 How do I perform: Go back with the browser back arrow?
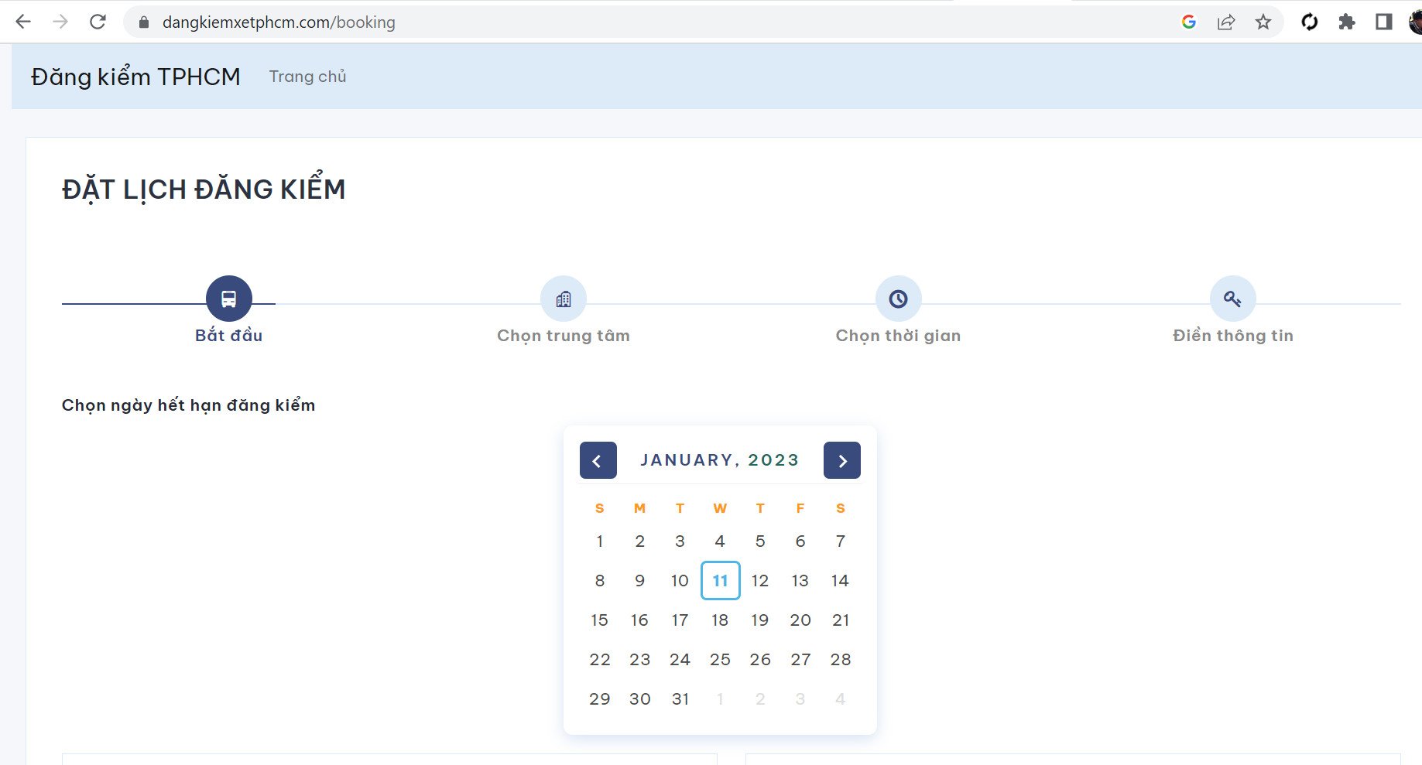[x=23, y=22]
